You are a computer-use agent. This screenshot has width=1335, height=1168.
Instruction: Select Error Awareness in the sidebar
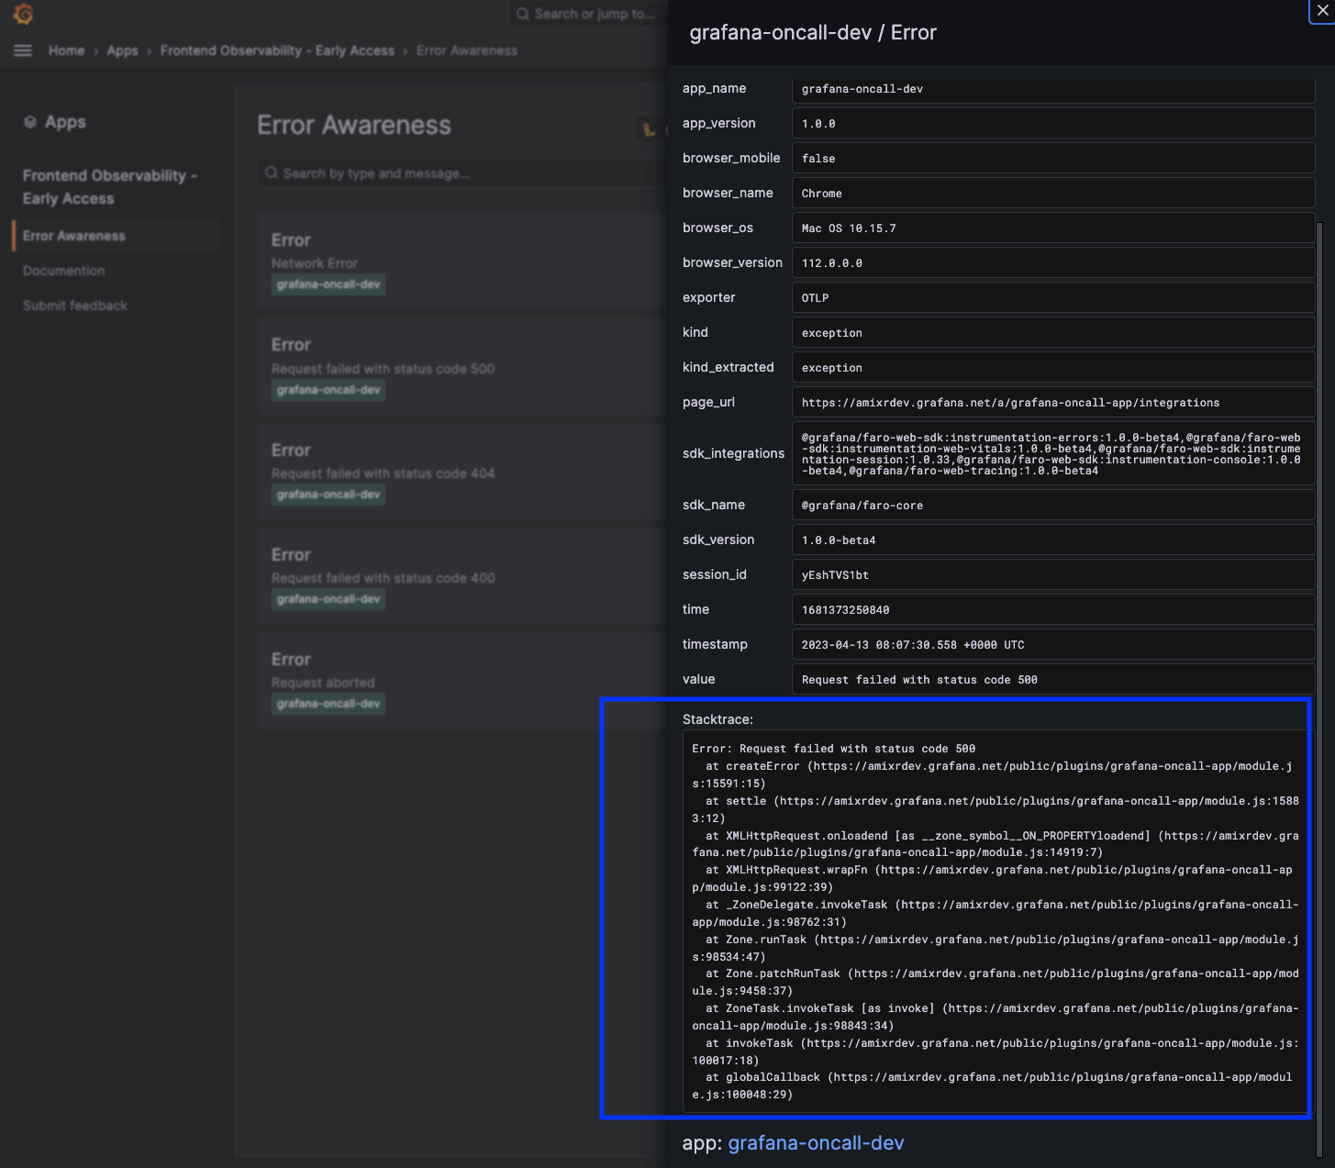75,236
